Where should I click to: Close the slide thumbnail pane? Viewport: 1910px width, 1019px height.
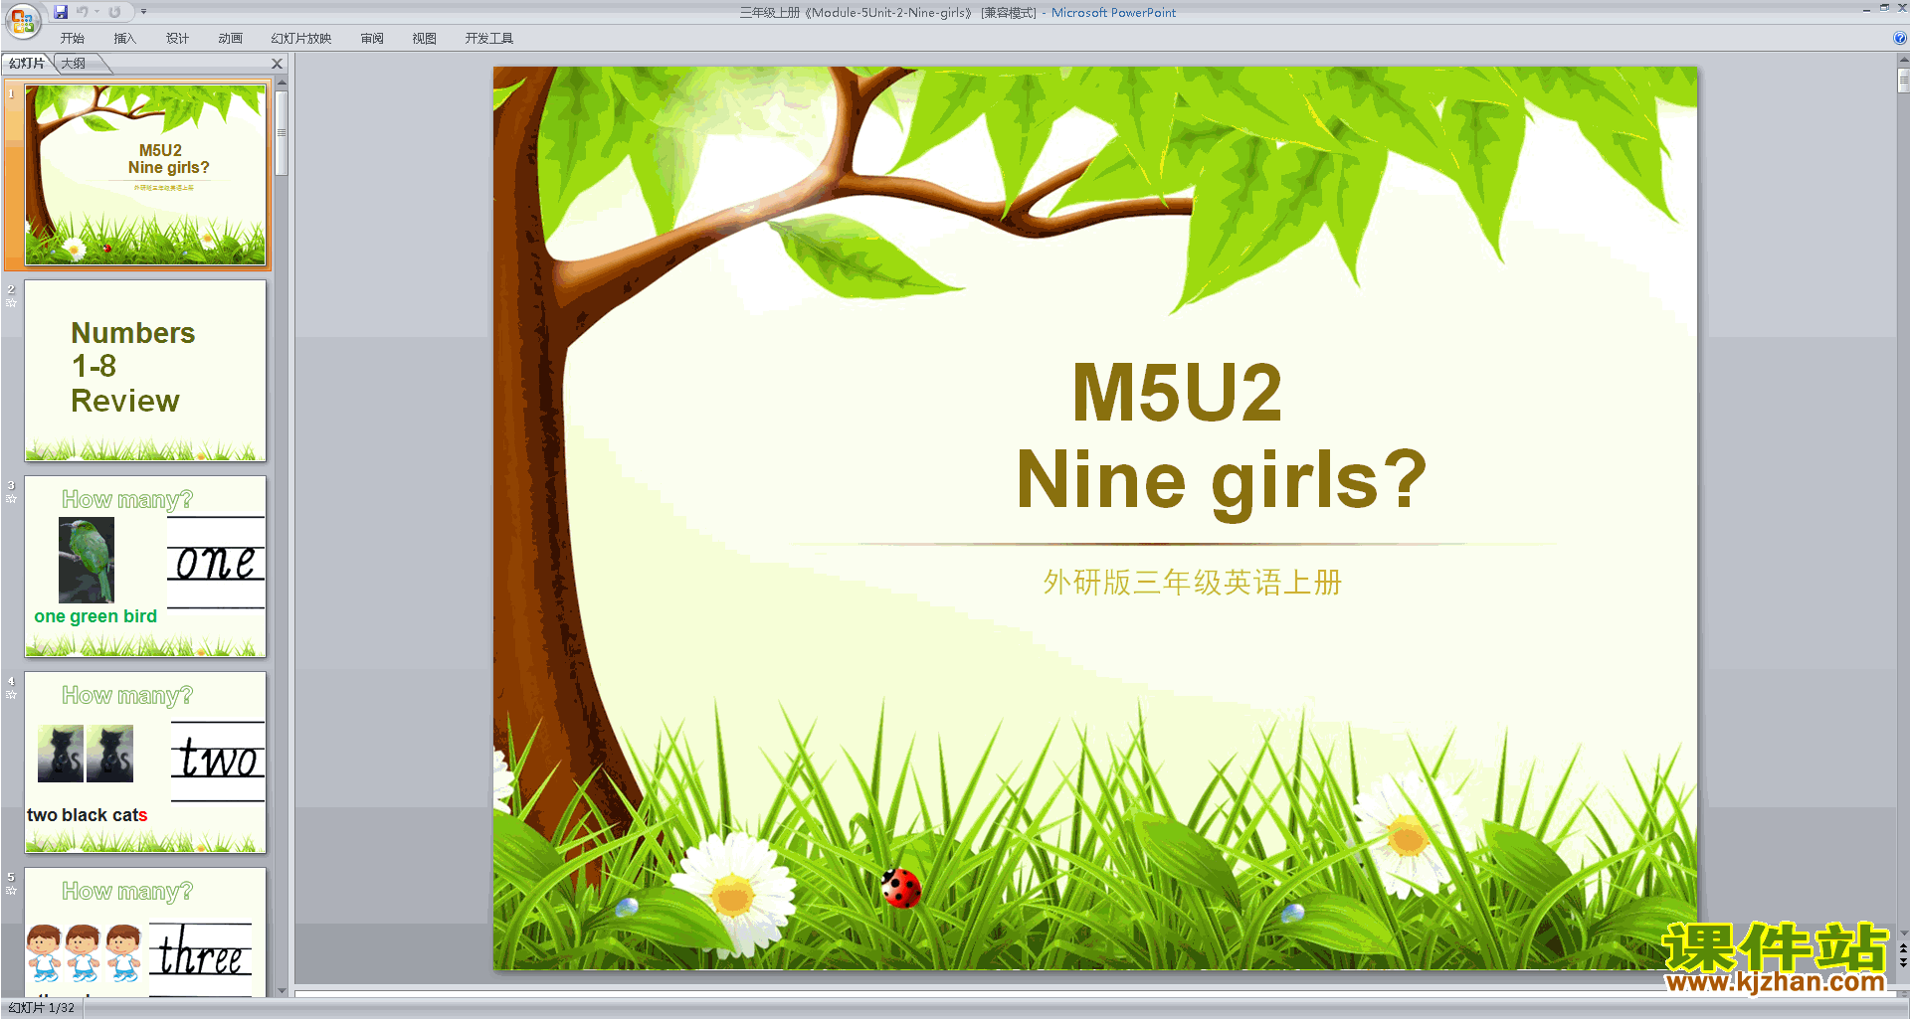278,64
